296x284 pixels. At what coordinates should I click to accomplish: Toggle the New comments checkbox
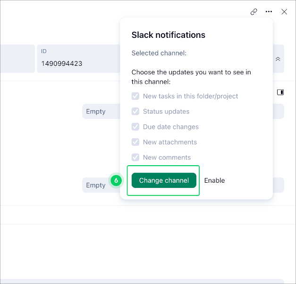(135, 157)
